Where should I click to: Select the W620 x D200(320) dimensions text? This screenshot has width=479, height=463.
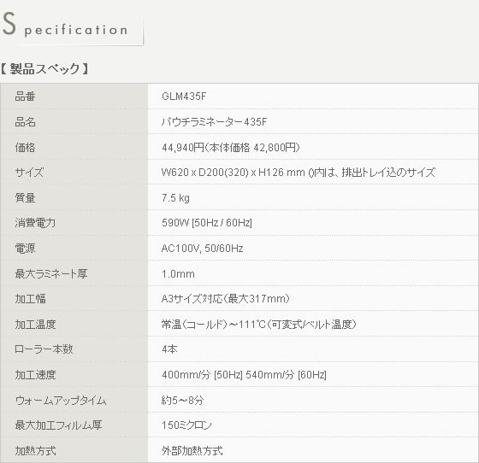click(x=299, y=173)
